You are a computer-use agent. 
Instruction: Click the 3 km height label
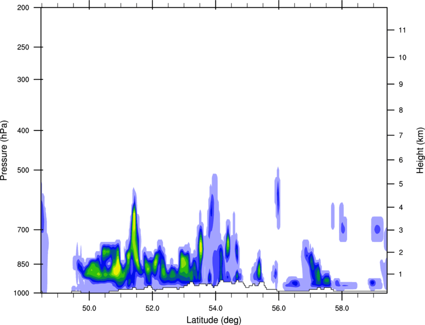pos(400,230)
